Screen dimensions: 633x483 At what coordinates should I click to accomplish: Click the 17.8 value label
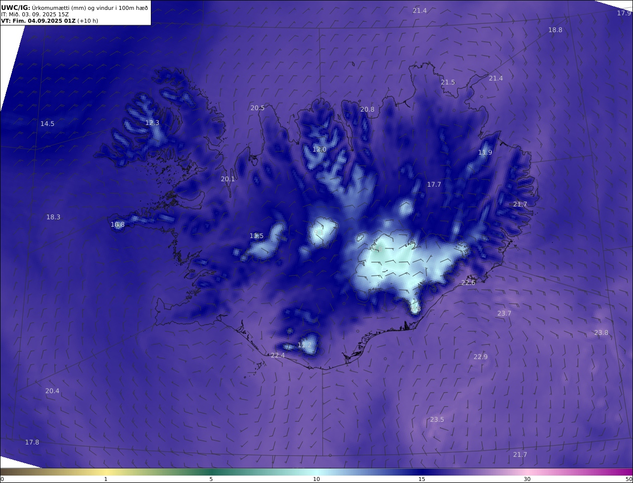[32, 443]
